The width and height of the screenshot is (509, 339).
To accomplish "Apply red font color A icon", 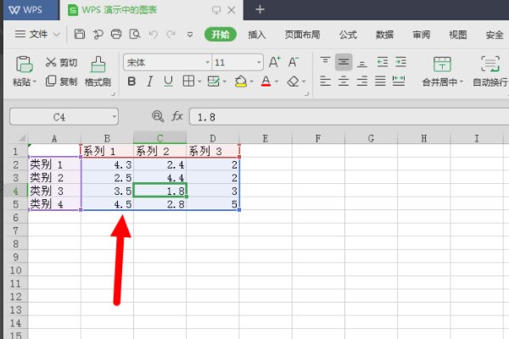I will tap(266, 81).
